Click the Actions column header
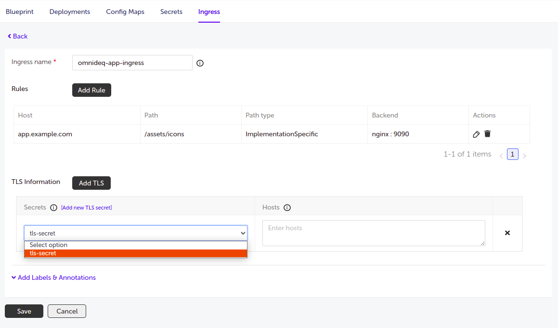This screenshot has width=558, height=328. click(x=499, y=115)
